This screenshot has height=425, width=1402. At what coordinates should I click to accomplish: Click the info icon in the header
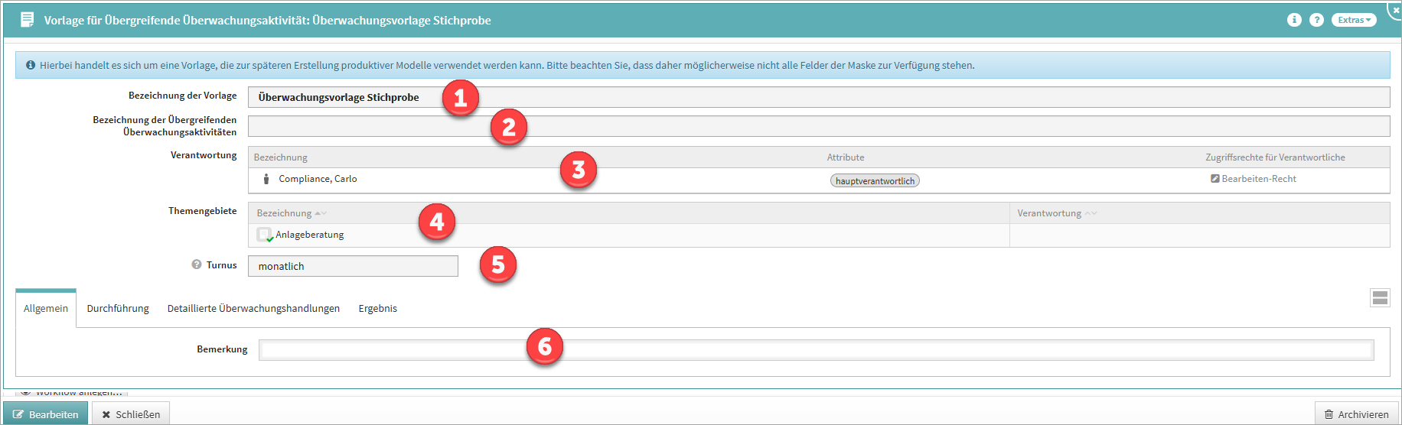(1294, 20)
